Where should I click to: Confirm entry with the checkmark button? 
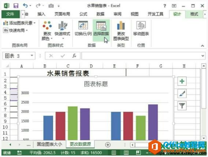tap(63, 56)
